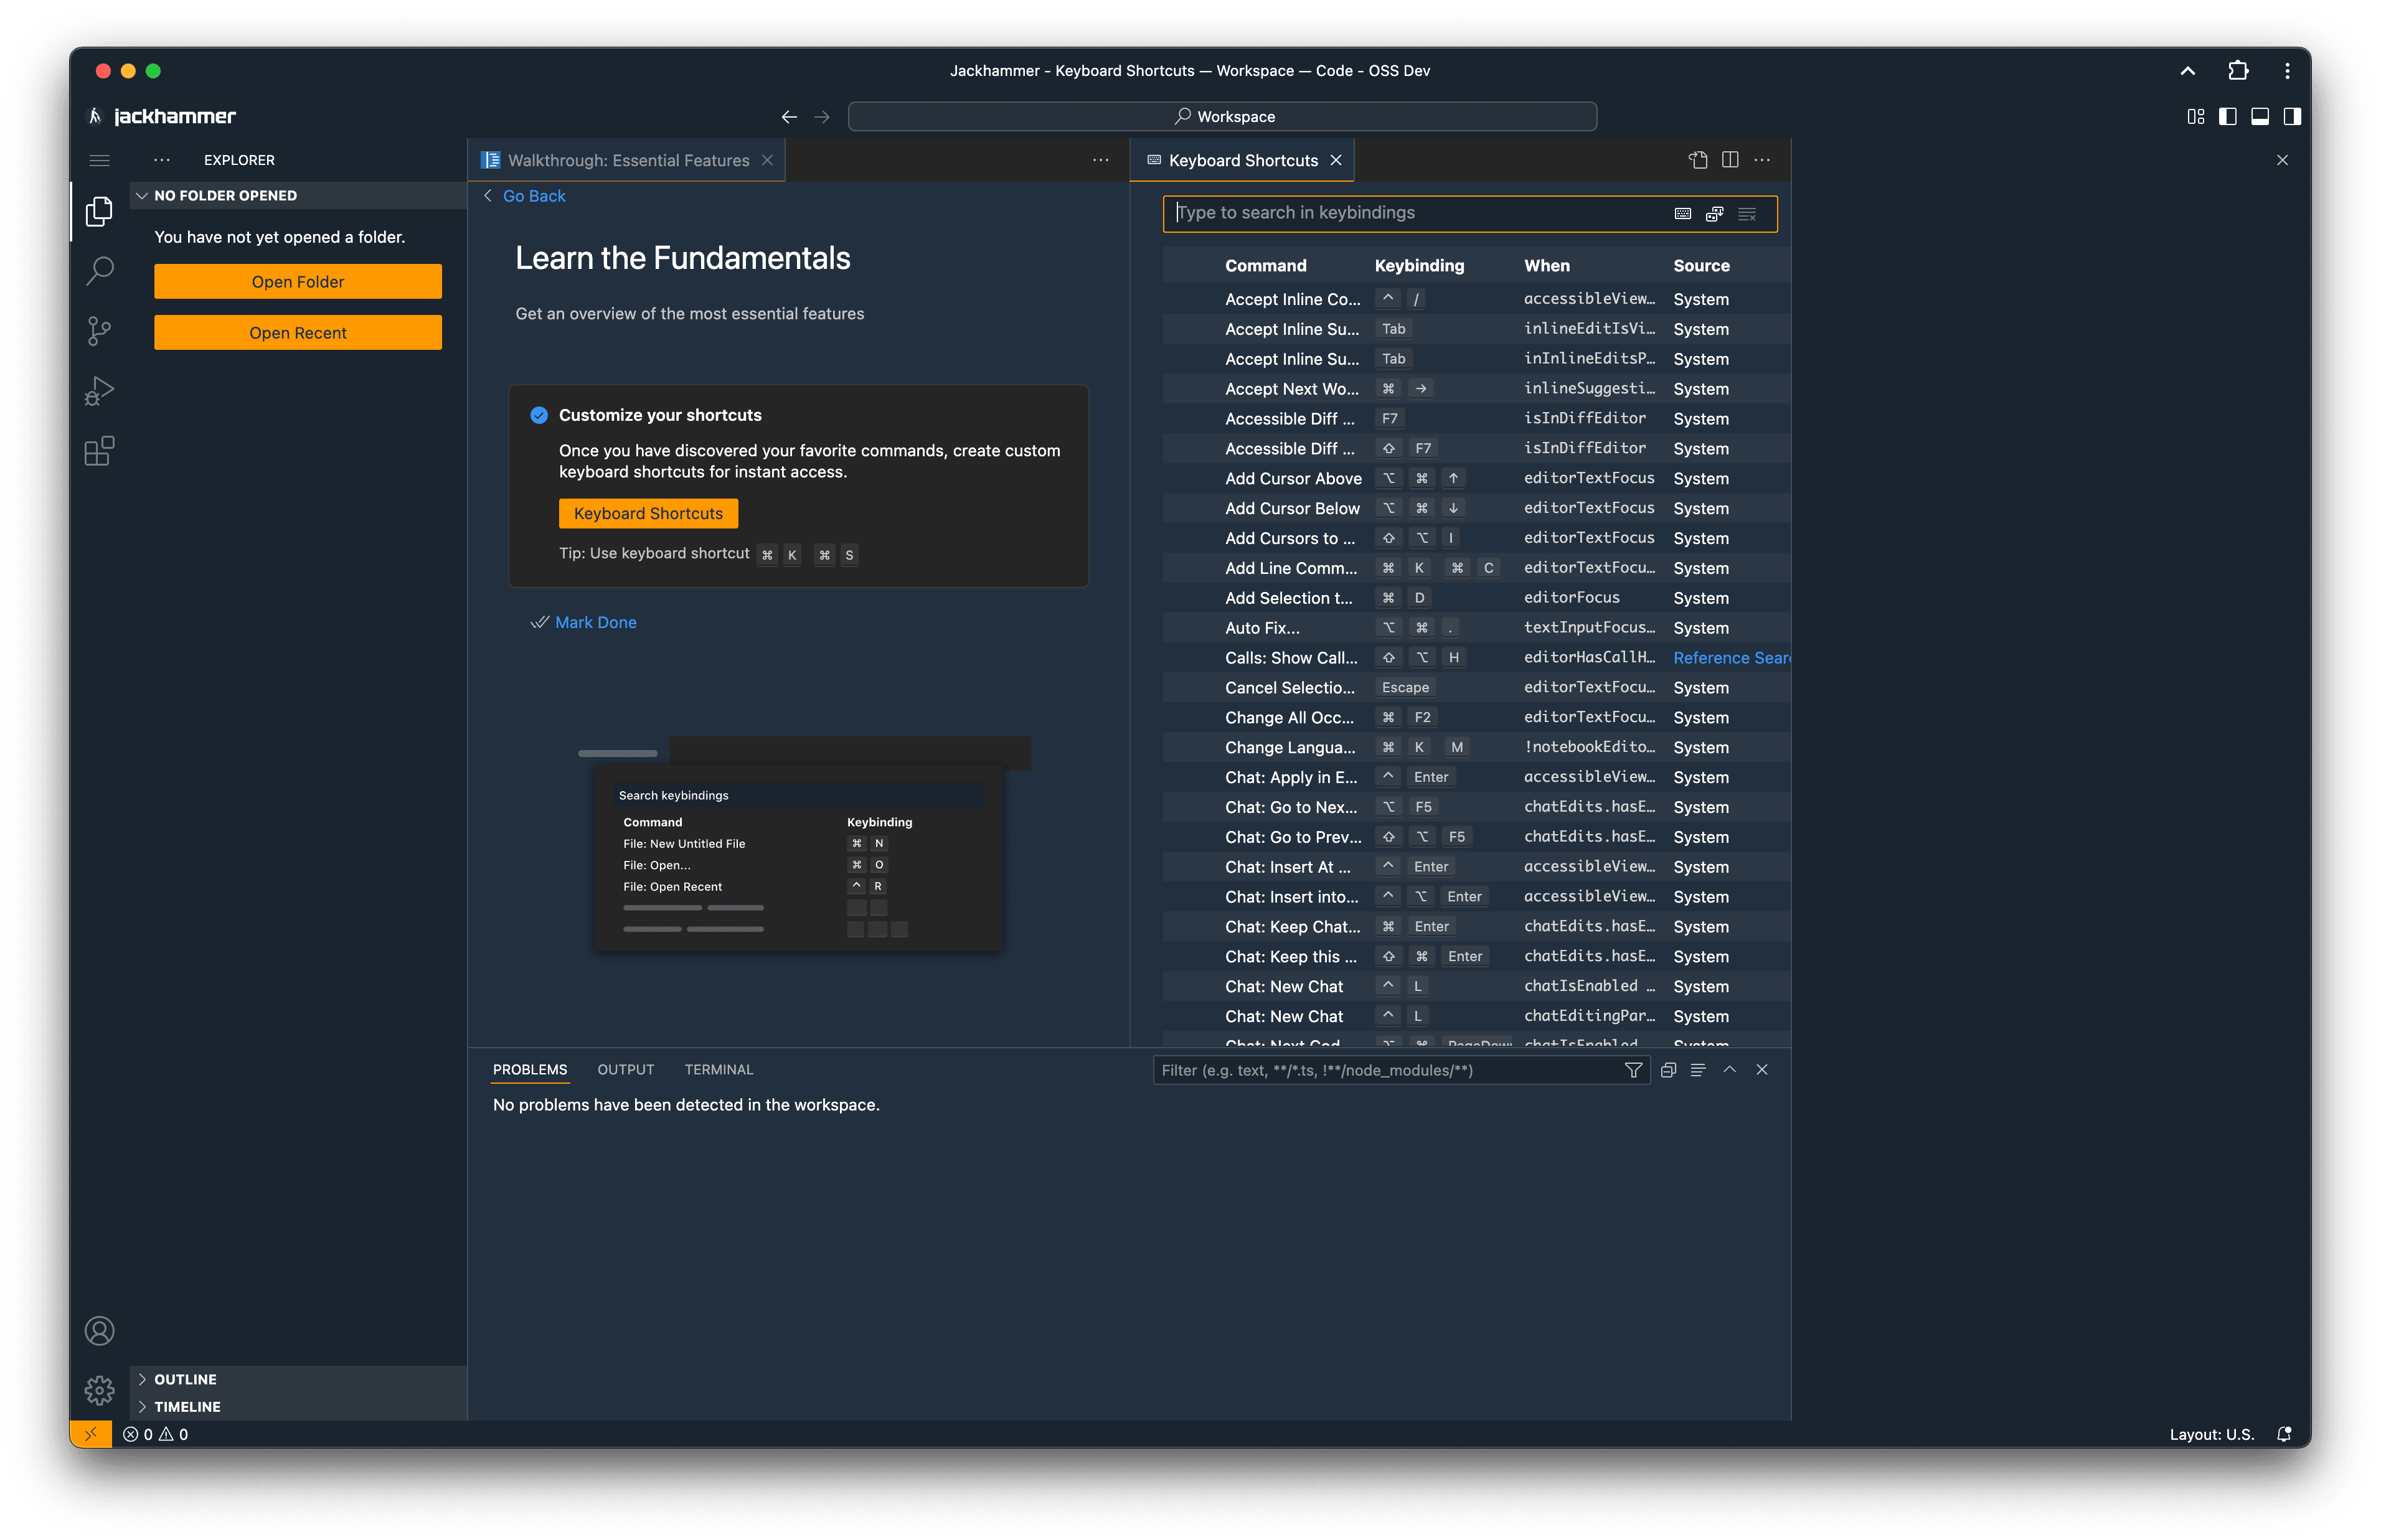Toggle Record Keys in keybindings search
2381x1540 pixels.
point(1683,214)
